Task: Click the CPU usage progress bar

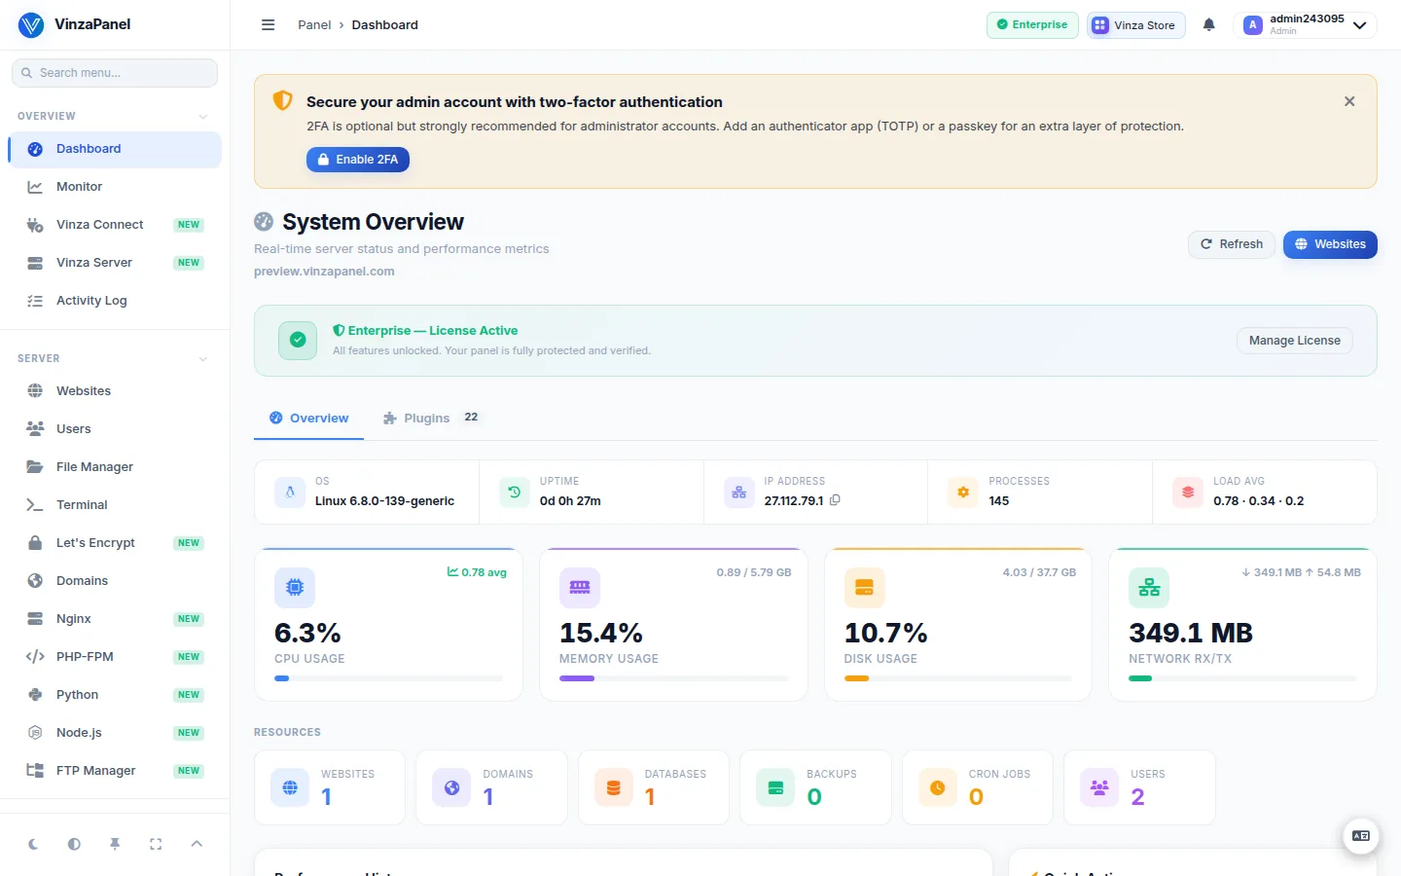Action: [x=388, y=678]
